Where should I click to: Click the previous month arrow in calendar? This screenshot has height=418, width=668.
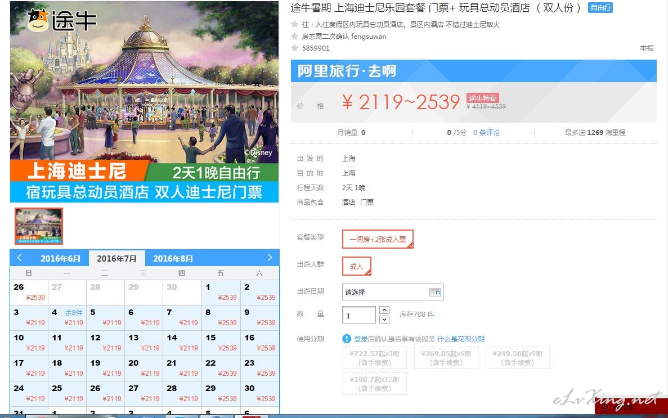click(x=19, y=258)
